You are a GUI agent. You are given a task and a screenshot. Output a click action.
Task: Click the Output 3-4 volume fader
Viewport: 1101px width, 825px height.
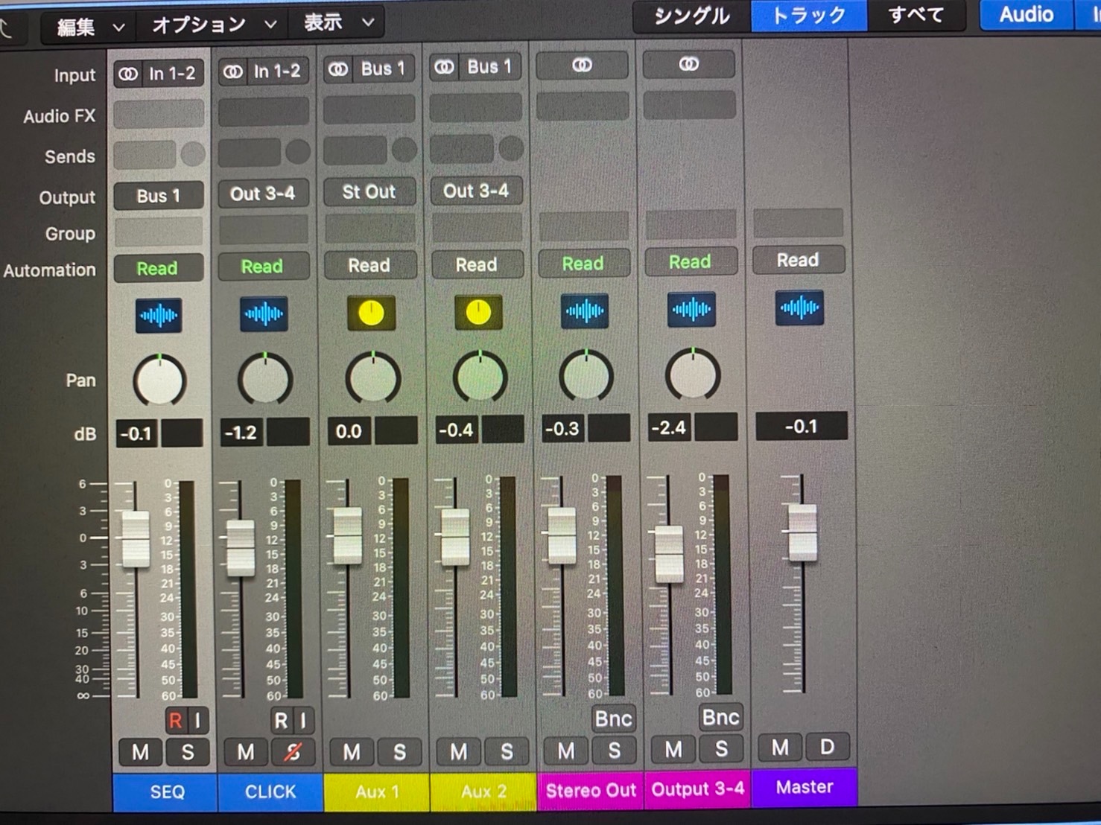pos(669,554)
